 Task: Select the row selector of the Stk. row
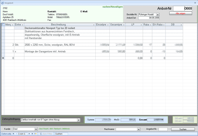pyautogui.click(x=3, y=45)
